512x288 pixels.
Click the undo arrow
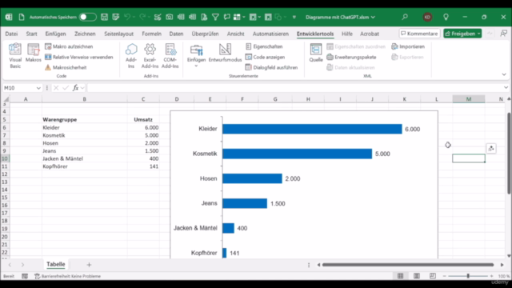(127, 17)
